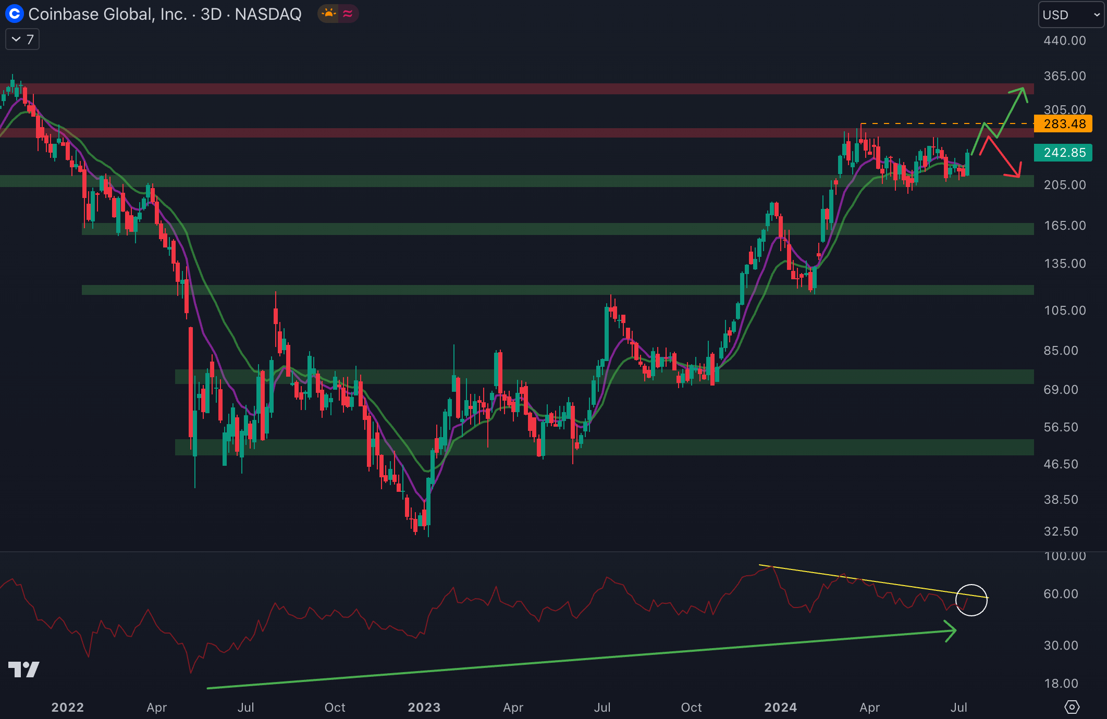This screenshot has width=1107, height=719.
Task: Open the USD currency dropdown
Action: pos(1071,15)
